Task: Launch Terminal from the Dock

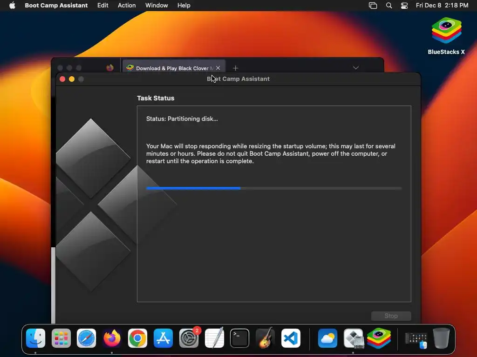Action: [240, 338]
